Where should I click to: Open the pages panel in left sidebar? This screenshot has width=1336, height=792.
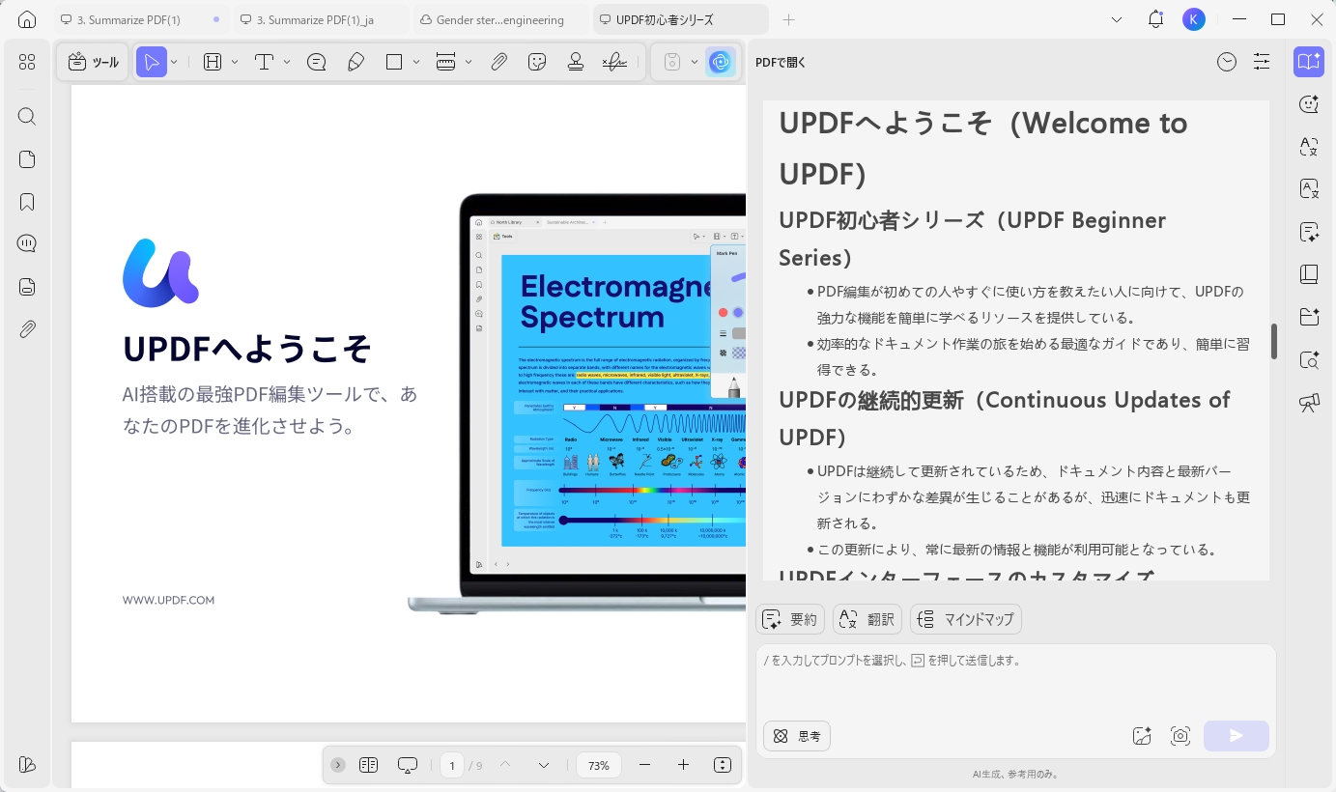point(27,159)
